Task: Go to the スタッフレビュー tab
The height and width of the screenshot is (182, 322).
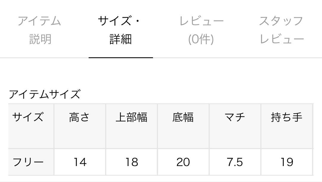Action: (281, 30)
